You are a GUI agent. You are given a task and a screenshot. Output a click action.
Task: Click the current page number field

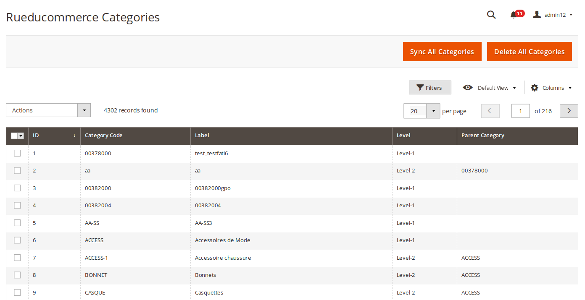pos(520,111)
